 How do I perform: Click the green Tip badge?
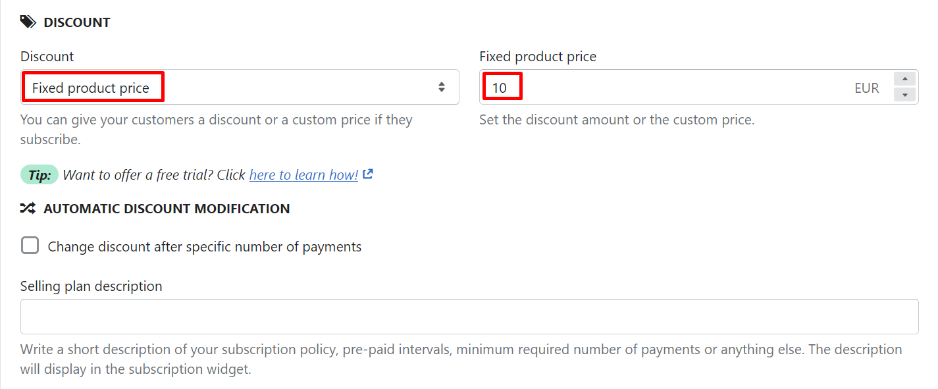click(x=39, y=174)
